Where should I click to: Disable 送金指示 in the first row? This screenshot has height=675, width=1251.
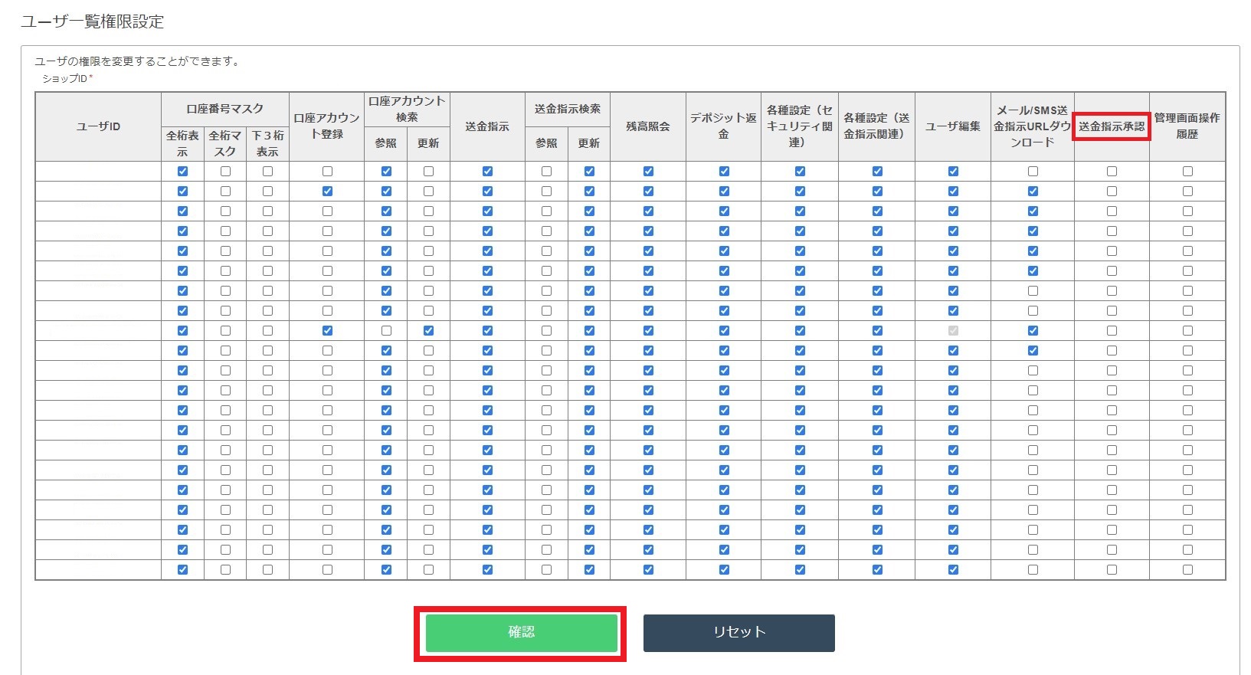click(x=487, y=172)
